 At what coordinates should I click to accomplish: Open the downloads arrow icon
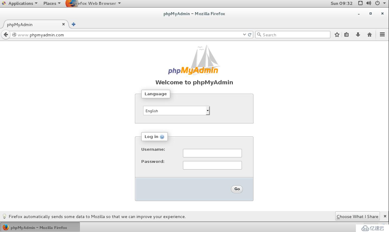[358, 35]
